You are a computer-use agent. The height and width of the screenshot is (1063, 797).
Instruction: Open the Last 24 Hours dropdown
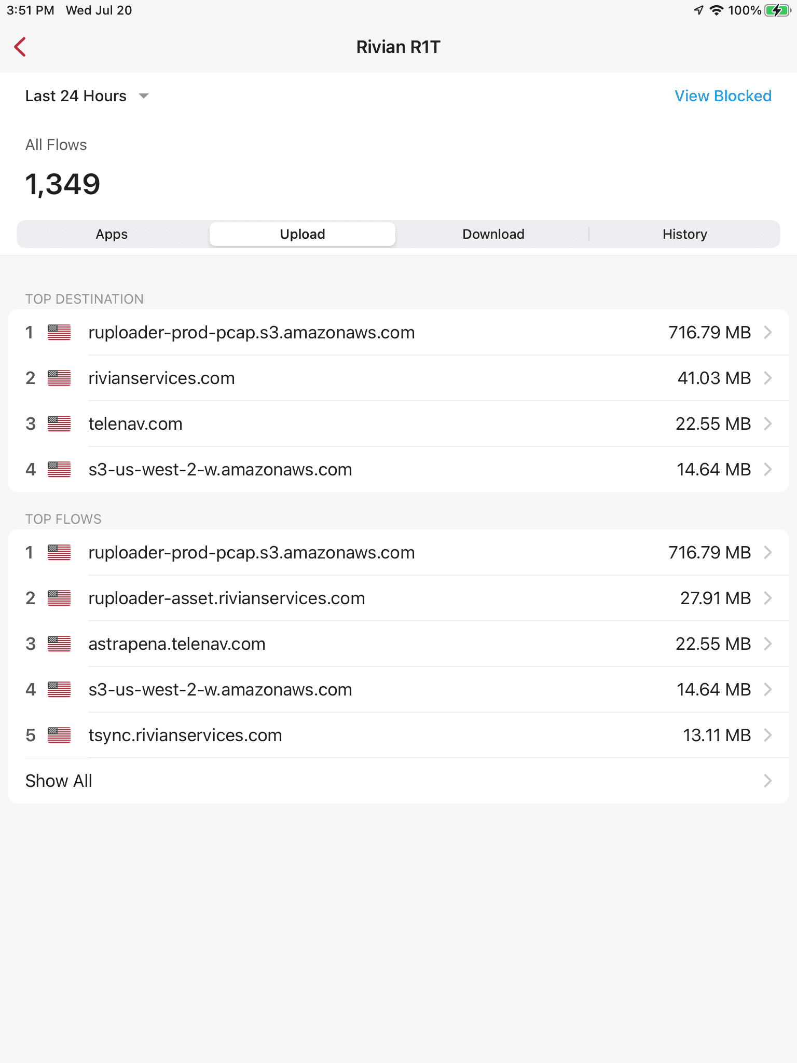coord(87,96)
